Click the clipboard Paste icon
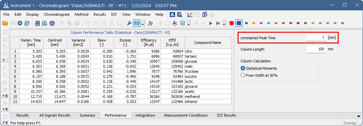Viewport: 363px width, 126px height. [77, 23]
